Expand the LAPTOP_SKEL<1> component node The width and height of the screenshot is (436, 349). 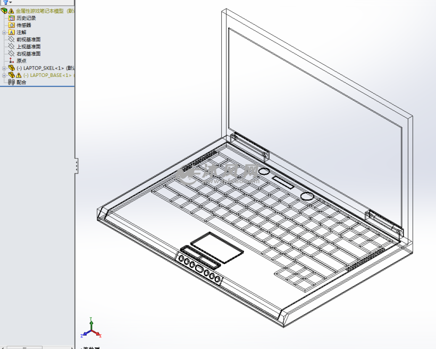tap(4, 68)
